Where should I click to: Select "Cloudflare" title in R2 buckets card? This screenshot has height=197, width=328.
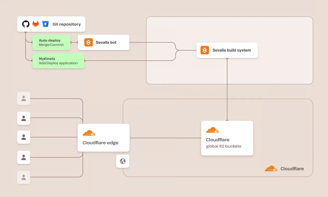[x=218, y=140]
